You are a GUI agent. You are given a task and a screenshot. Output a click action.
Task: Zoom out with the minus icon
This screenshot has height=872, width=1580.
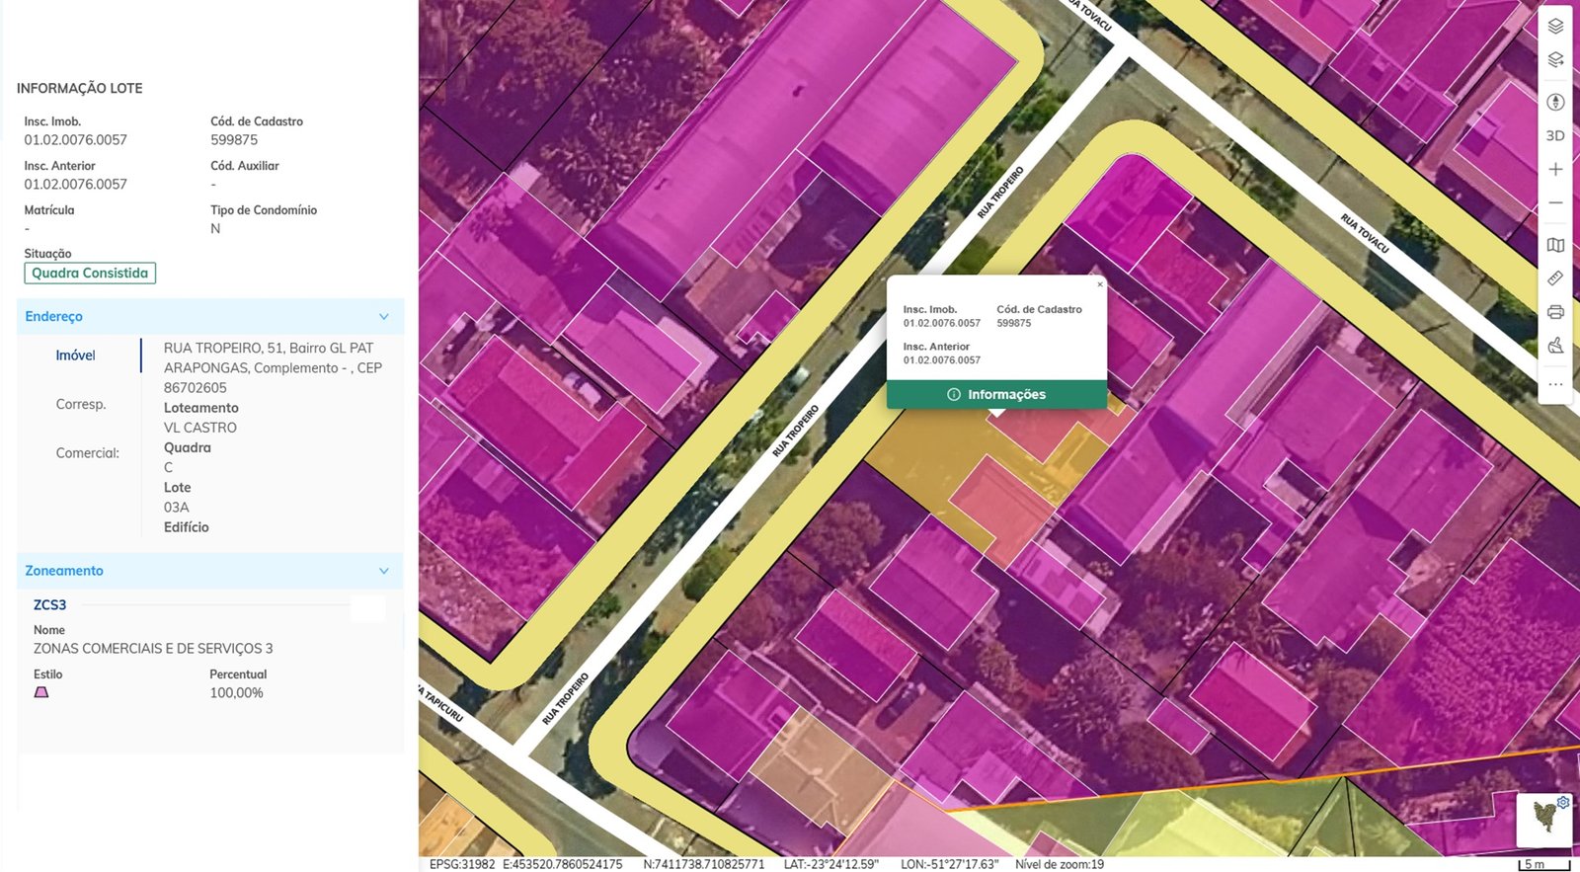[1555, 202]
